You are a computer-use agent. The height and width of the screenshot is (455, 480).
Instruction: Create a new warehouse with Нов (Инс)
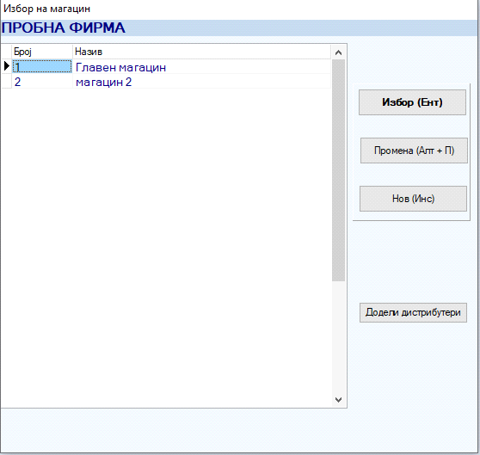pyautogui.click(x=413, y=199)
